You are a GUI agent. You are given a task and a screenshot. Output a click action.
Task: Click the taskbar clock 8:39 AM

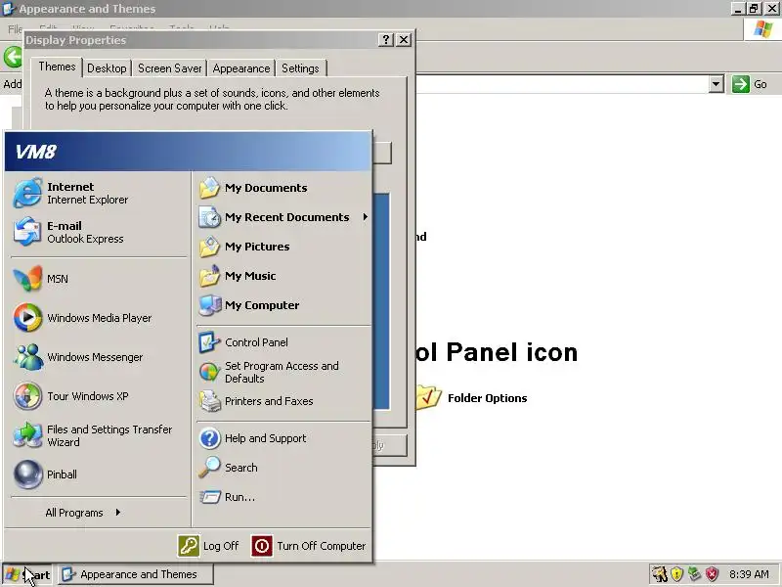[x=749, y=574]
